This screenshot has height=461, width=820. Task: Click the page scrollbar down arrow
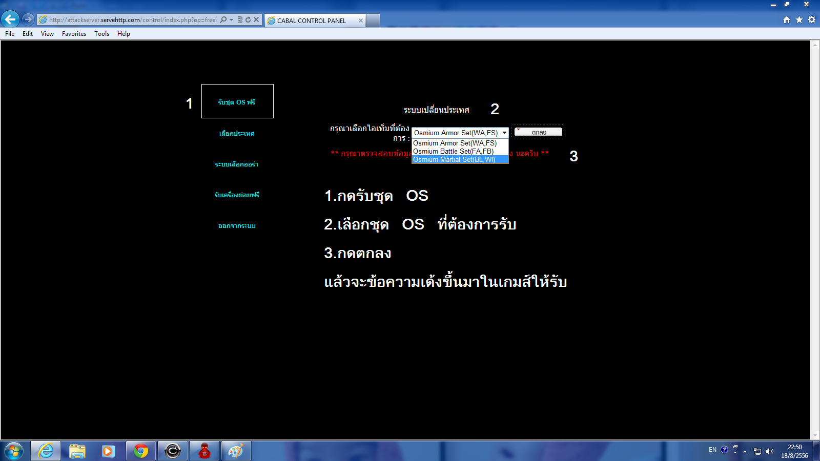(x=815, y=435)
